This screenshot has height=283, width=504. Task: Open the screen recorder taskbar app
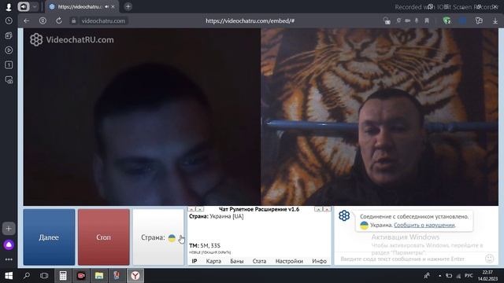click(x=81, y=276)
